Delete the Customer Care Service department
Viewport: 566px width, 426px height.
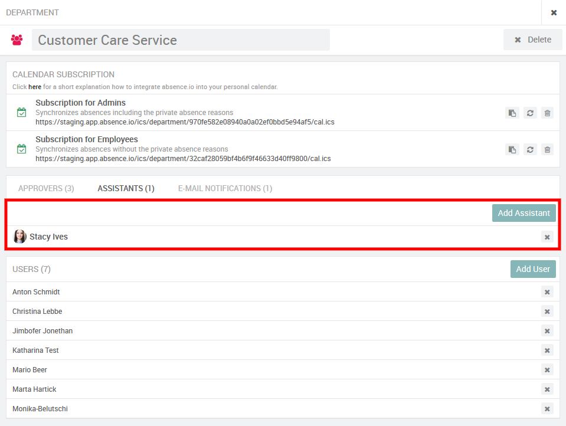[532, 40]
